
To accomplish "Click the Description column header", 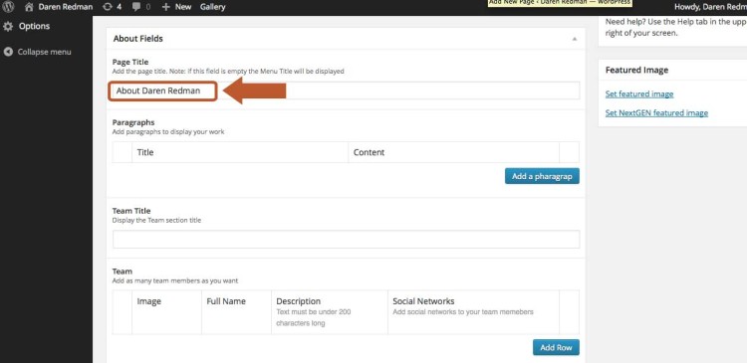I will (x=298, y=301).
